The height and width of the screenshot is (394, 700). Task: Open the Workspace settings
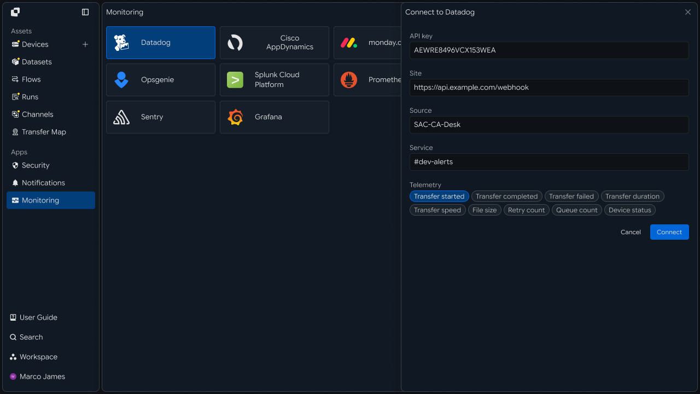point(38,357)
